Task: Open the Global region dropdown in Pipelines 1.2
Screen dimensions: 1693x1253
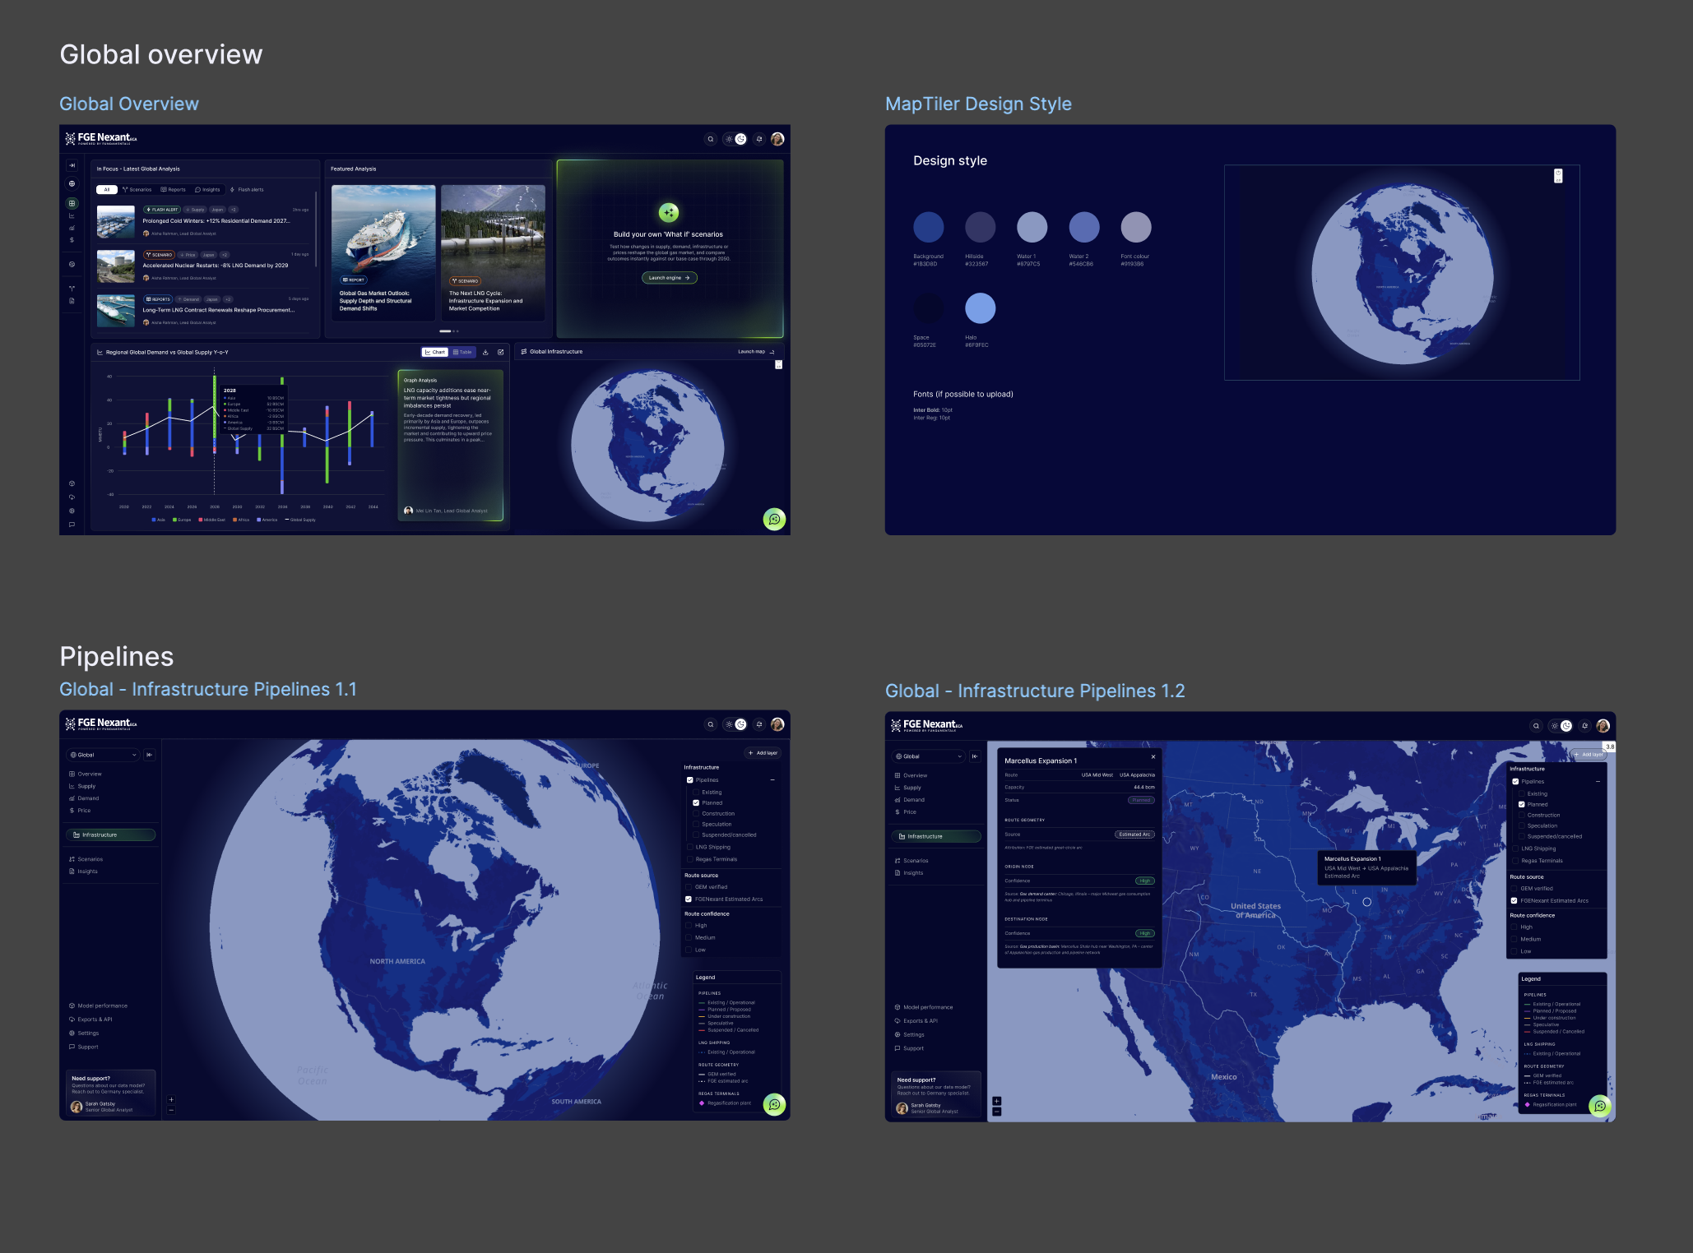Action: tap(929, 756)
